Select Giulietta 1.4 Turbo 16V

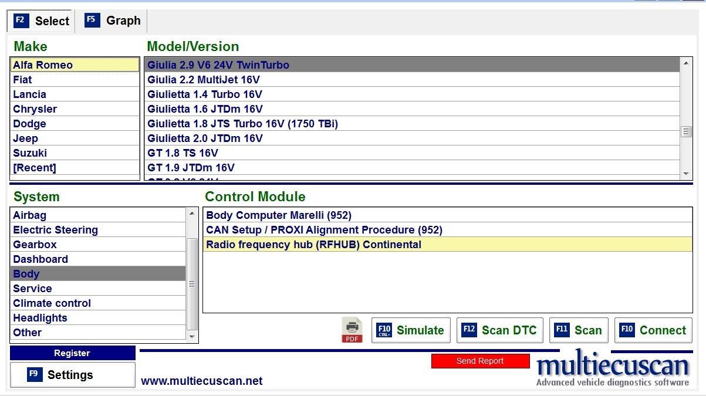tap(412, 94)
